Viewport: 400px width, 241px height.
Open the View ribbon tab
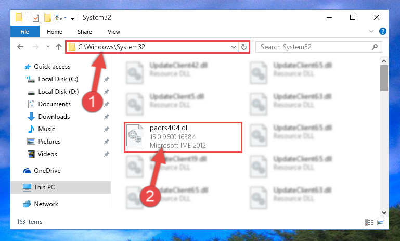pos(114,32)
